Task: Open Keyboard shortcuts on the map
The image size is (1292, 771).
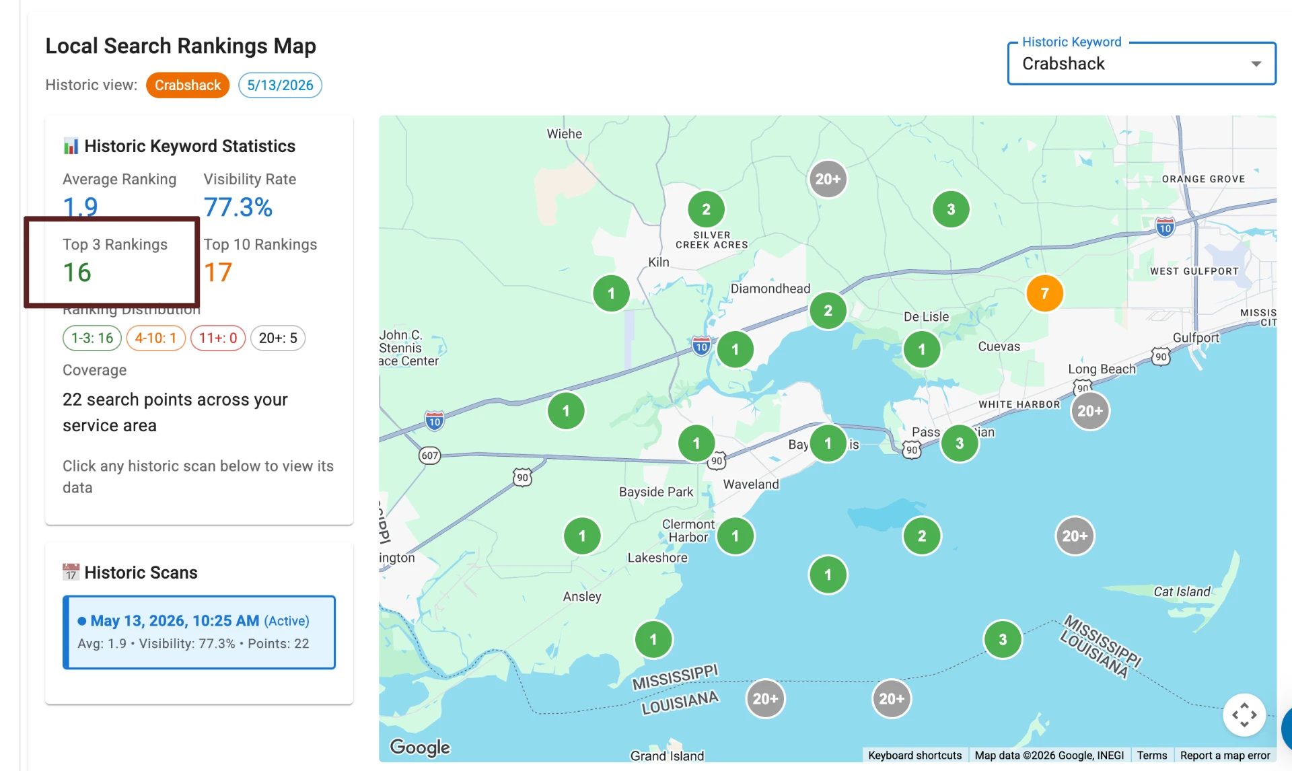Action: [x=914, y=756]
